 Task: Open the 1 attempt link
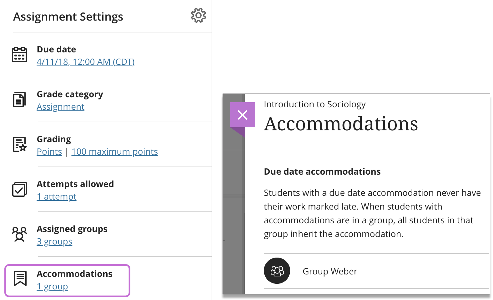click(57, 196)
